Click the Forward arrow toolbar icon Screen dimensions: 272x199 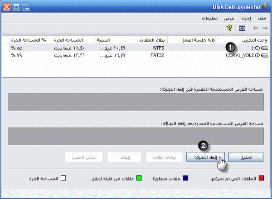[265, 28]
